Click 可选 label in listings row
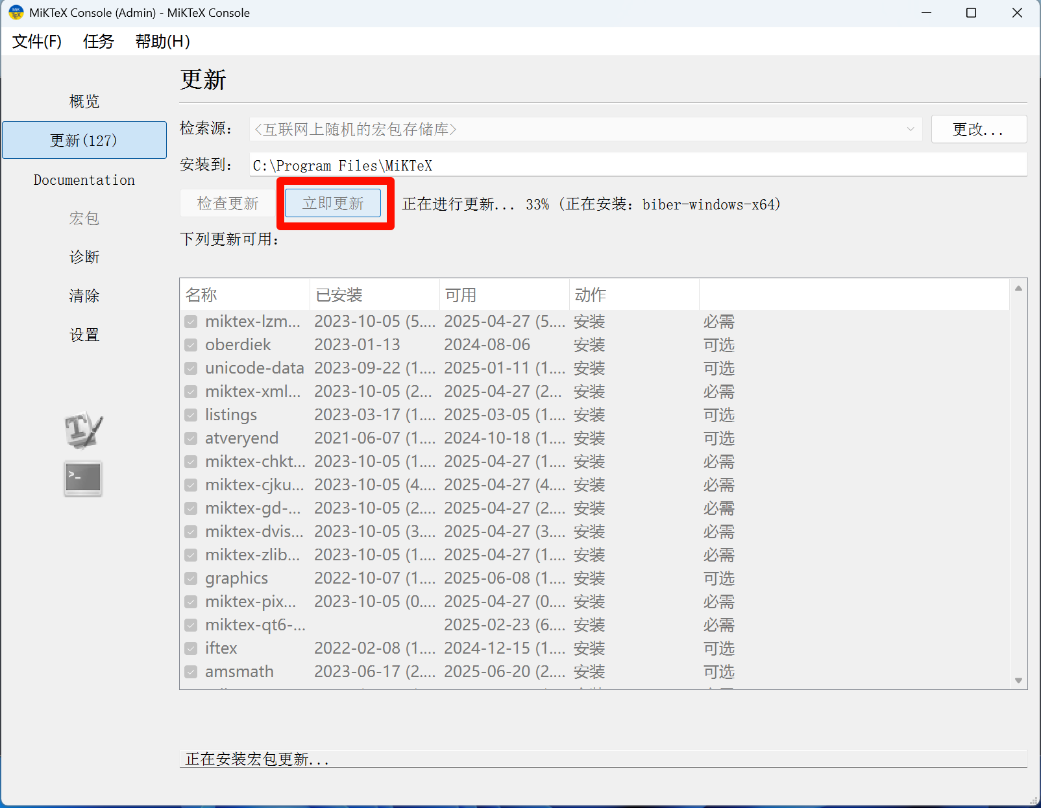 tap(719, 415)
